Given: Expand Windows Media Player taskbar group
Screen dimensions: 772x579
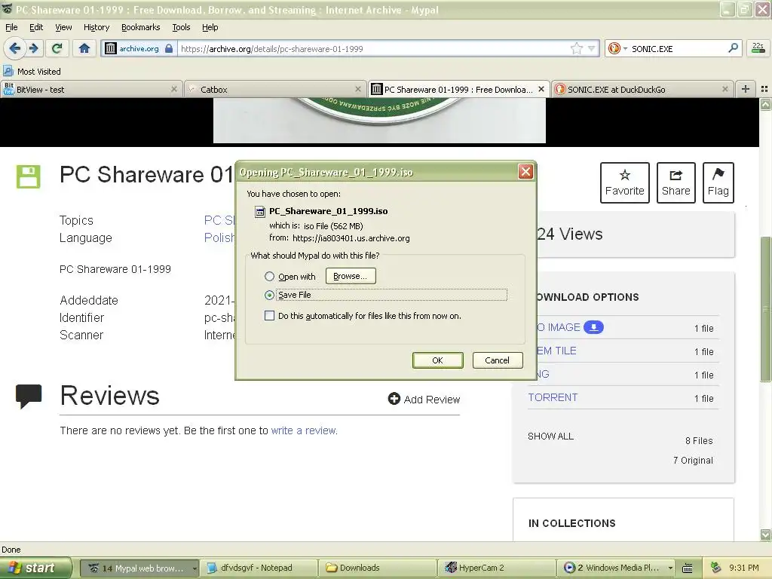Looking at the screenshot, I should click(617, 568).
